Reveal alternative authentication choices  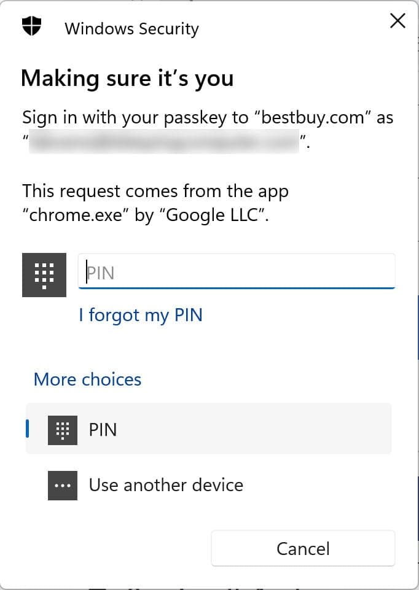pos(87,379)
